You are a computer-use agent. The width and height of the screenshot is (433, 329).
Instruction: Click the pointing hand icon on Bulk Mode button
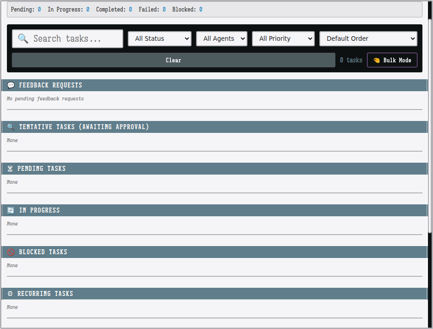[x=377, y=60]
